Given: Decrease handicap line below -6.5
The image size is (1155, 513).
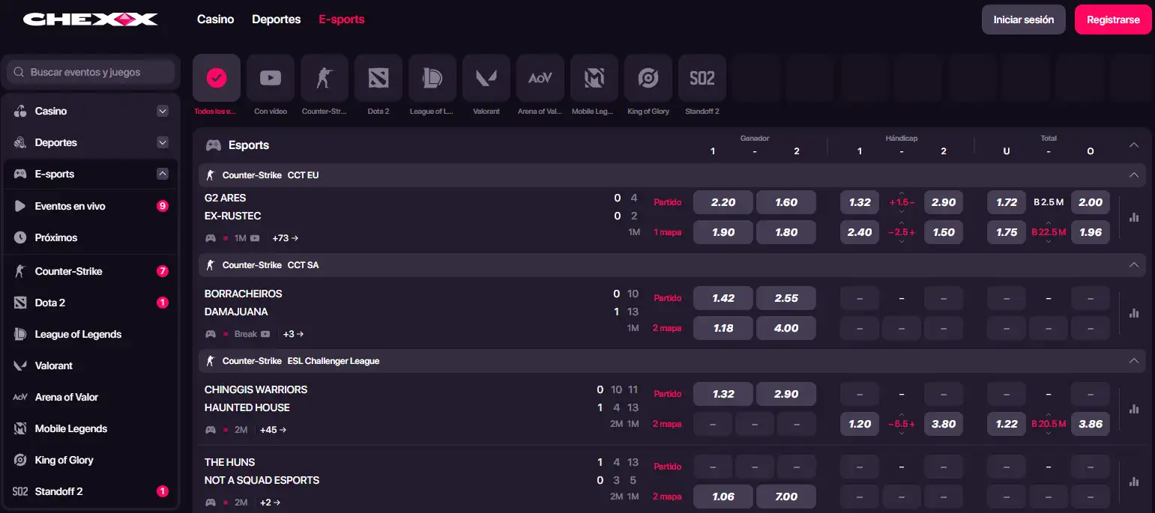Looking at the screenshot, I should pyautogui.click(x=902, y=433).
